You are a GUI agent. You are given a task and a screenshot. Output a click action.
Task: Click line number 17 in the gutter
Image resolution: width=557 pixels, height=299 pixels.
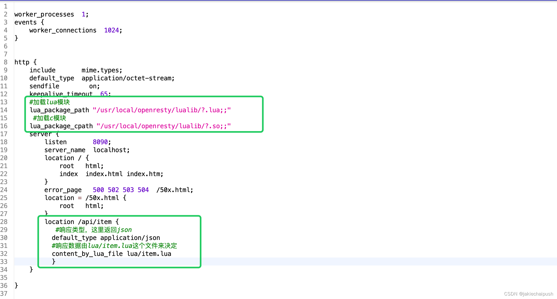click(x=4, y=134)
